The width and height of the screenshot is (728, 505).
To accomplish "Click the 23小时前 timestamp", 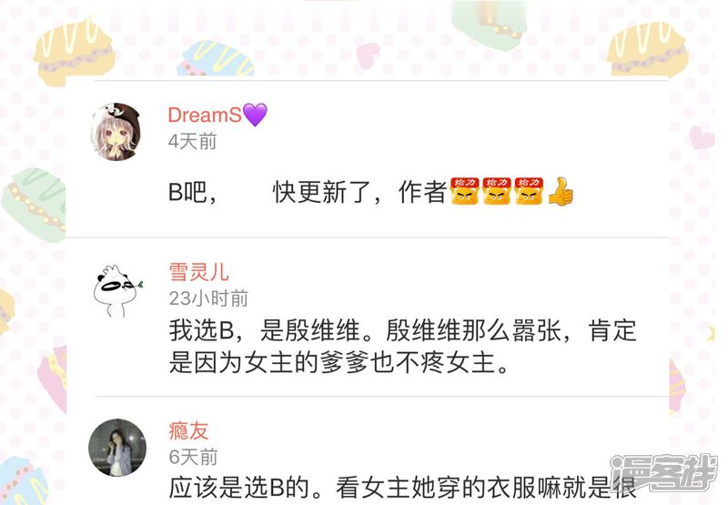I will click(x=208, y=298).
